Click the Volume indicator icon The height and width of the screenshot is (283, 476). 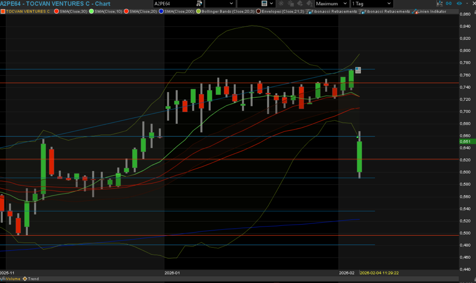click(3, 279)
